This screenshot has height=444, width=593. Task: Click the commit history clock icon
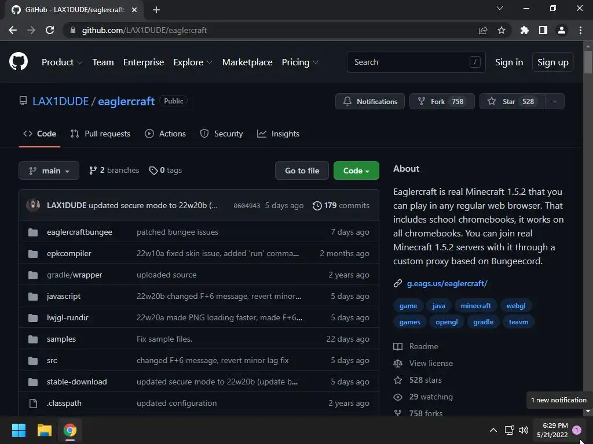click(x=317, y=205)
